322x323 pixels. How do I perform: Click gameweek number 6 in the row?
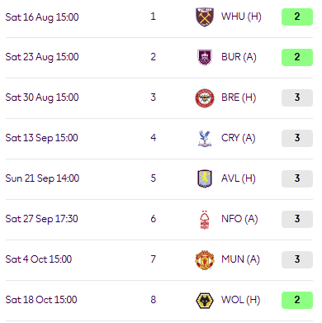[154, 219]
